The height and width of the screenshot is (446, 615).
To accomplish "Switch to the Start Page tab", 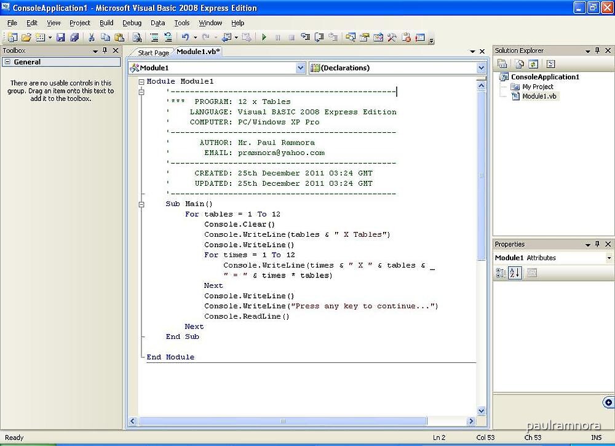I will pyautogui.click(x=153, y=53).
